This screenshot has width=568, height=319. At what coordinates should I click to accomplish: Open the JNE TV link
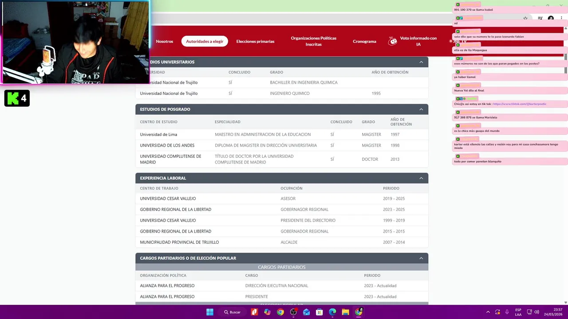coord(459,41)
